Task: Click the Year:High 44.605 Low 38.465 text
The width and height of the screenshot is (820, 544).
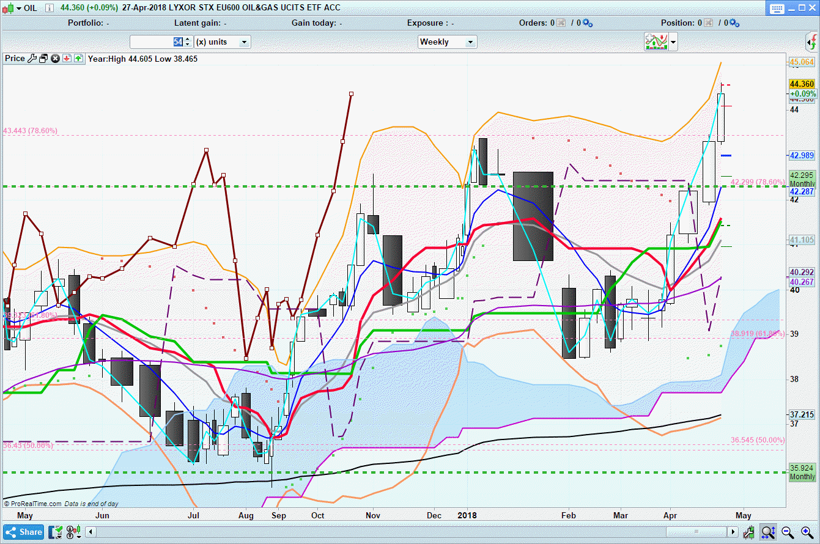Action: point(142,59)
